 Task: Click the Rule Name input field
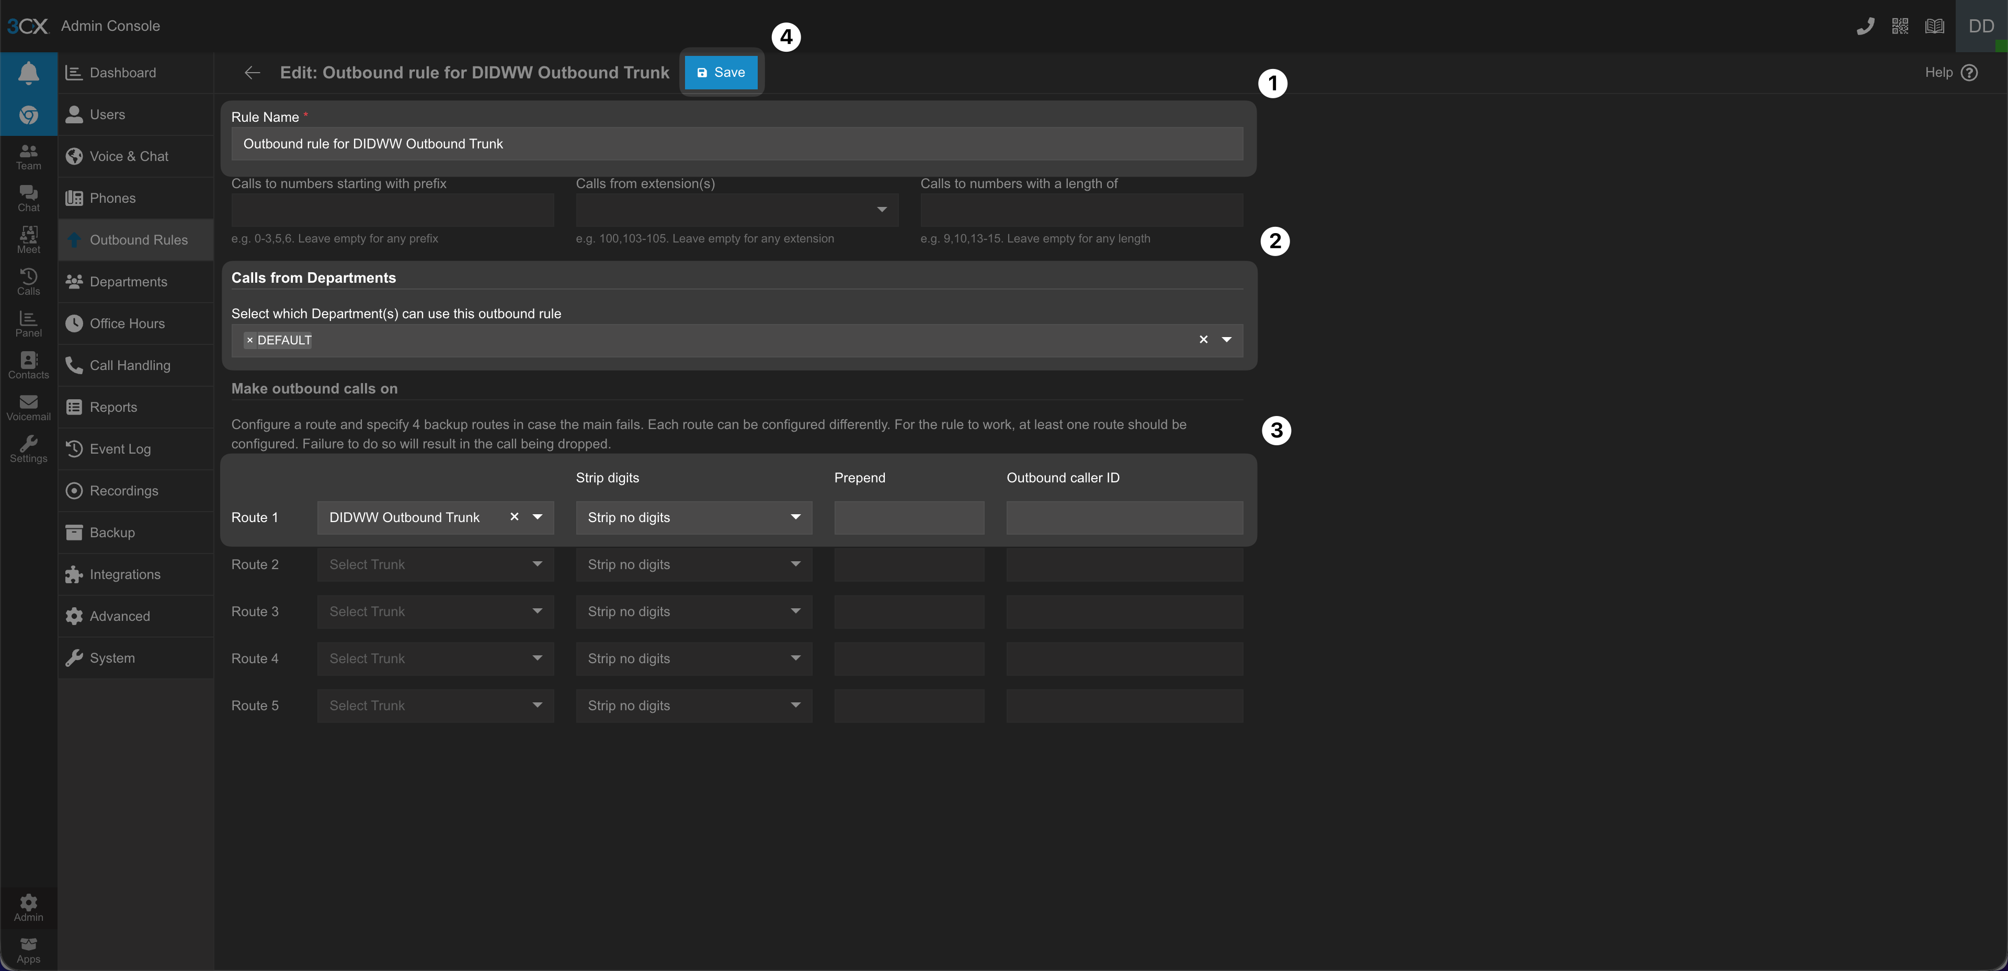(x=736, y=144)
